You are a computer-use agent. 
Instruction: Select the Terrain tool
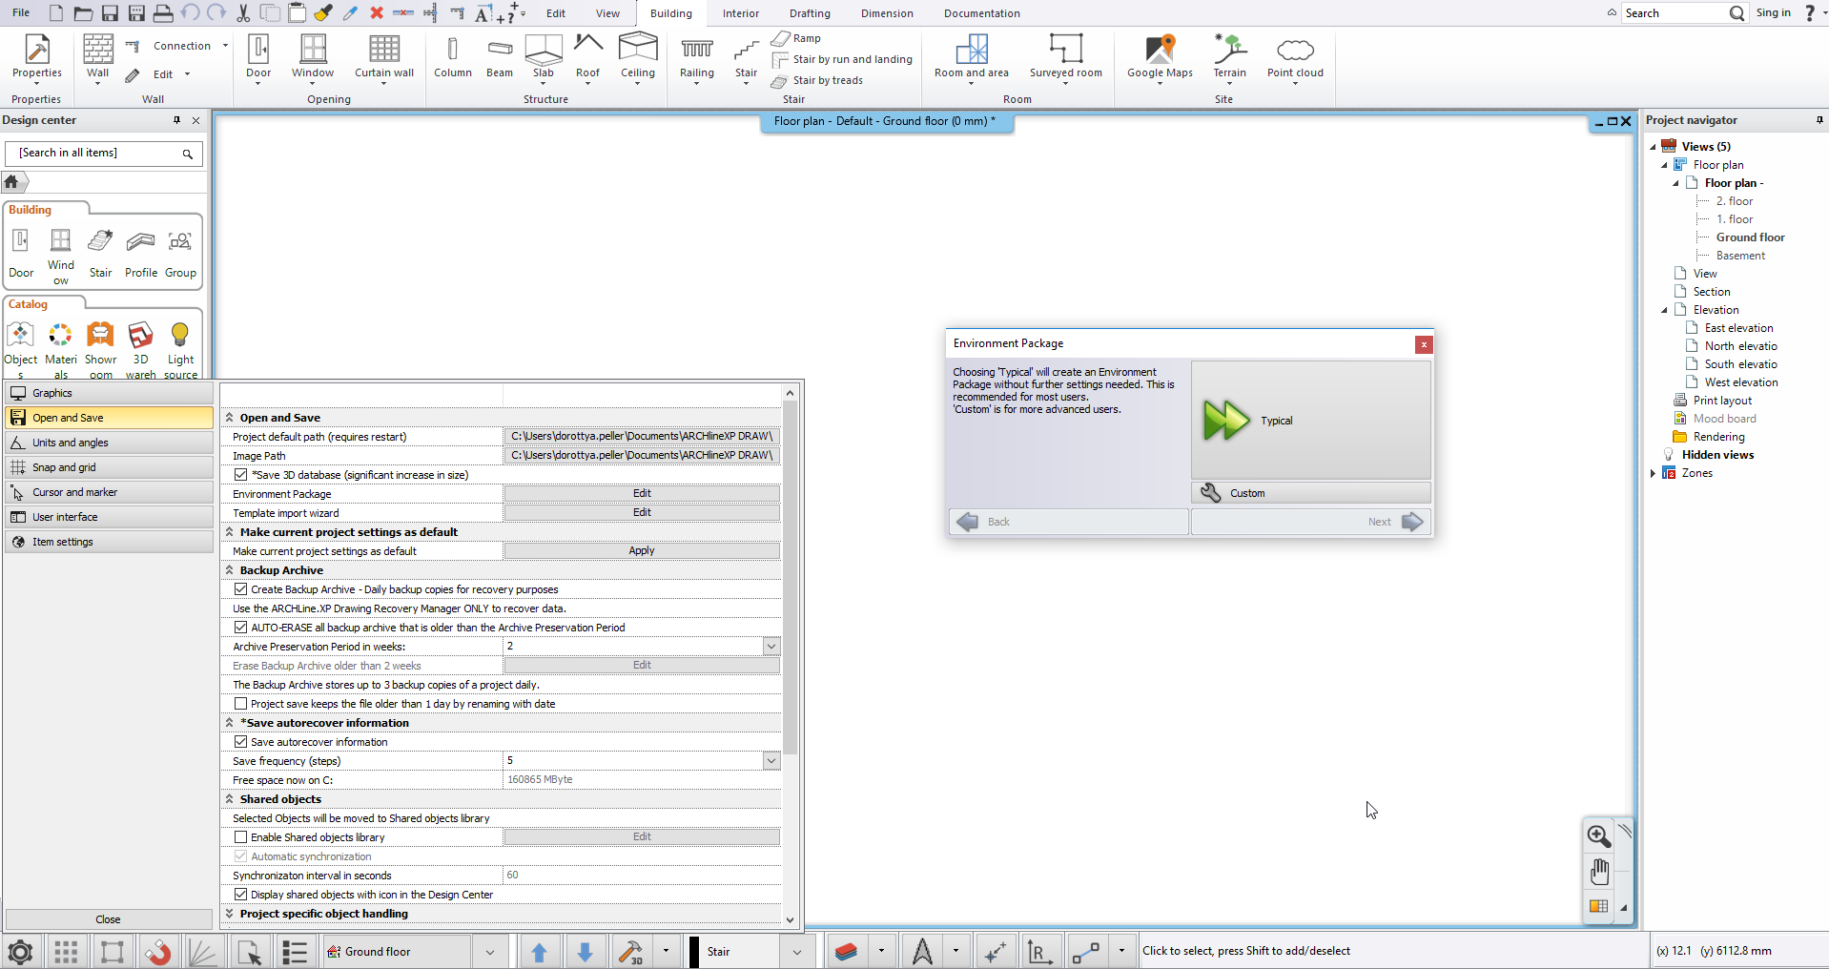1229,57
